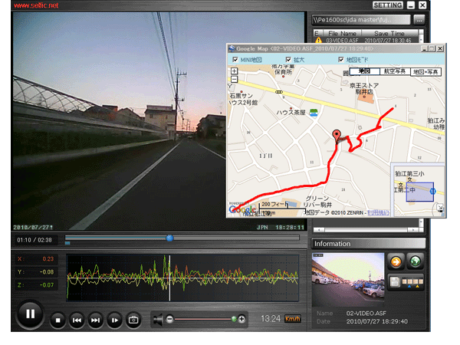Click the Y acceleration value -0.08
Screen dimensions: 460x345
(x=47, y=272)
